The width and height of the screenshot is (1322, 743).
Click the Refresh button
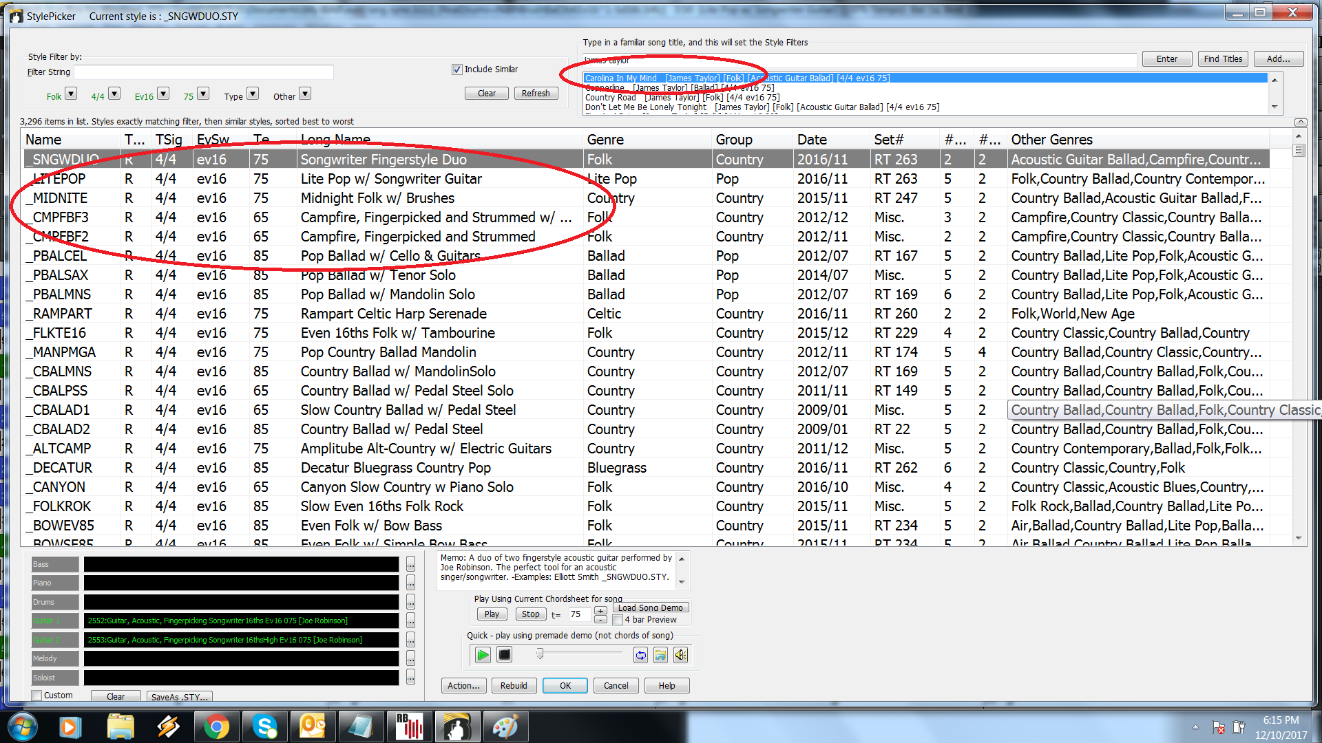[x=536, y=94]
